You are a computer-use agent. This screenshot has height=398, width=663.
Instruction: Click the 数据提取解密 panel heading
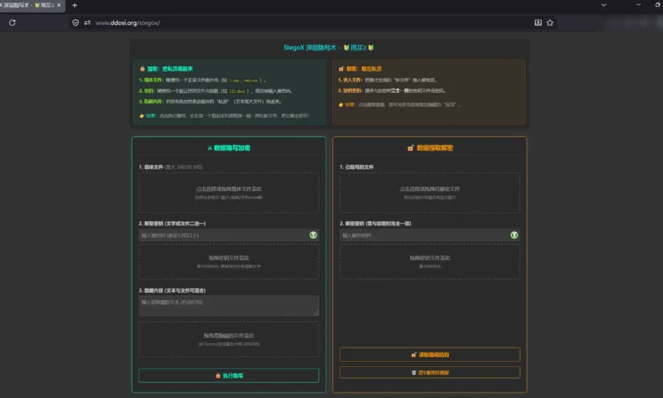pyautogui.click(x=430, y=148)
